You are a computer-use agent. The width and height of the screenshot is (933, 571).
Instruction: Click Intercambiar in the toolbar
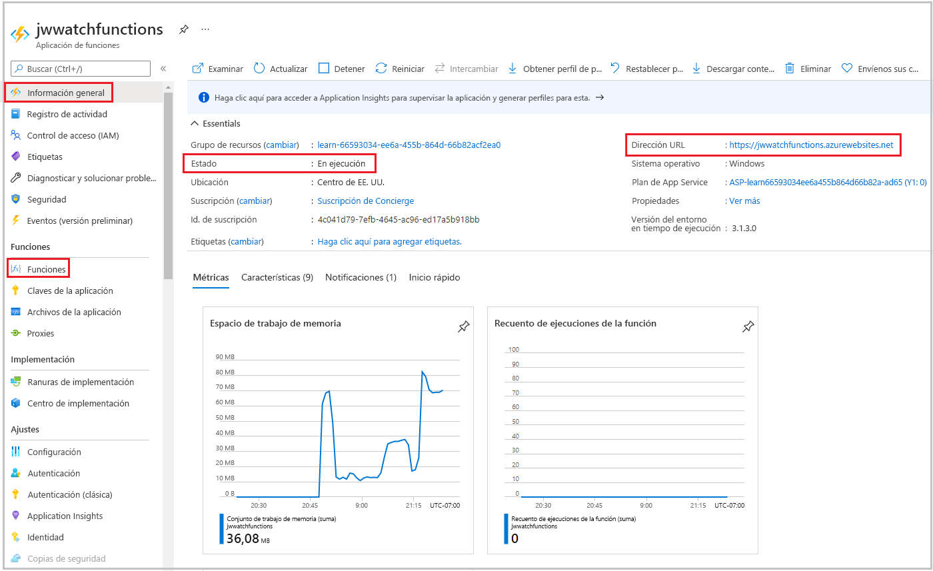[x=466, y=69]
